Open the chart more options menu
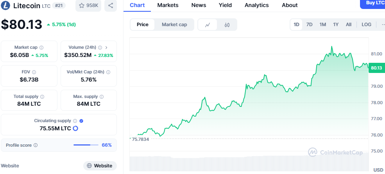 [382, 25]
